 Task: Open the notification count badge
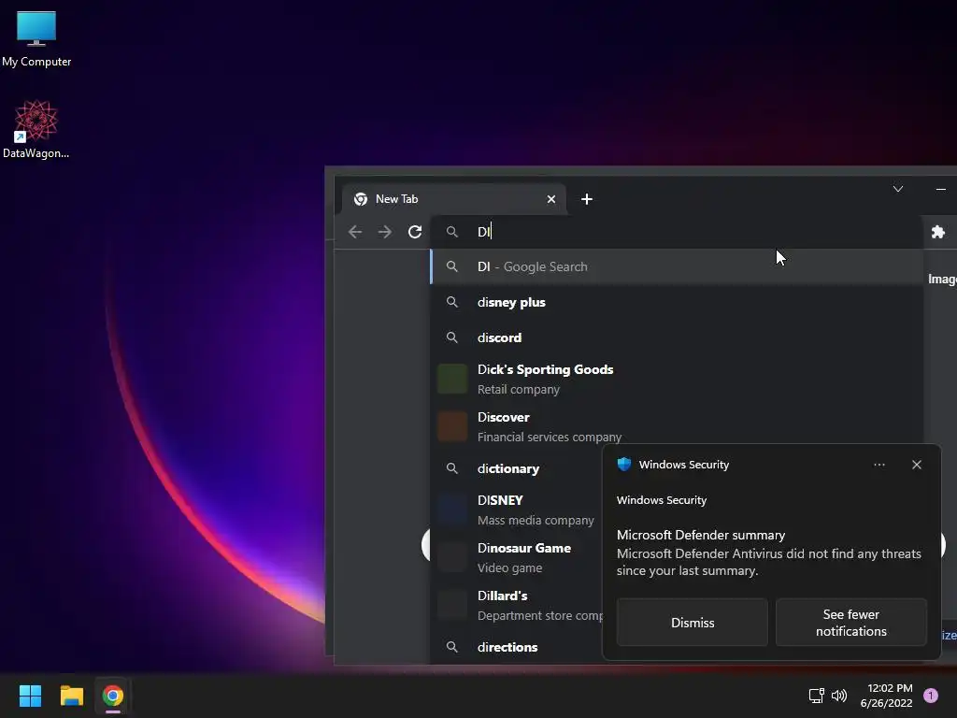click(931, 696)
